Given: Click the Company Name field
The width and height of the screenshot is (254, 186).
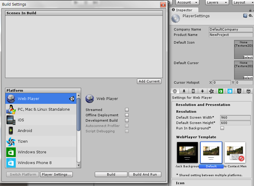Looking at the screenshot, I should click(231, 29).
